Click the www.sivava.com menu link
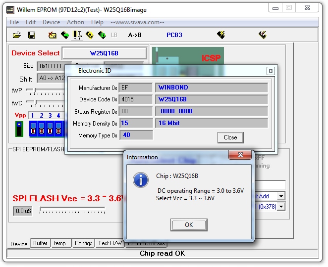328x267 pixels. coord(137,22)
